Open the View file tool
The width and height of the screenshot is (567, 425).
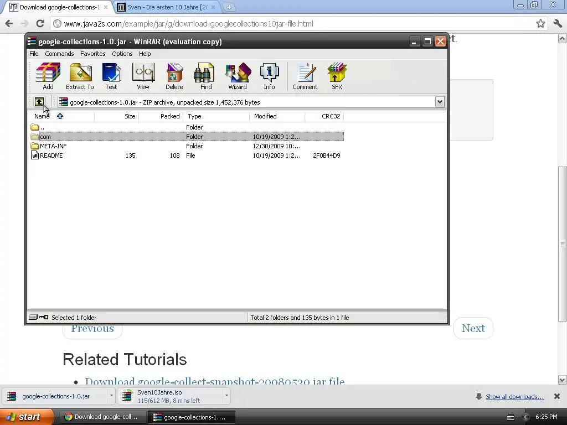(143, 76)
